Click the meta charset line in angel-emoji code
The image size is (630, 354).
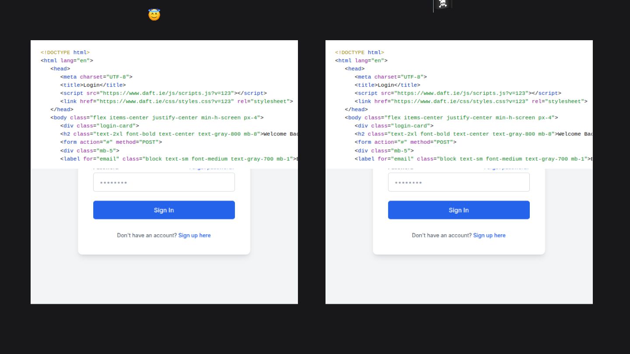pyautogui.click(x=96, y=77)
